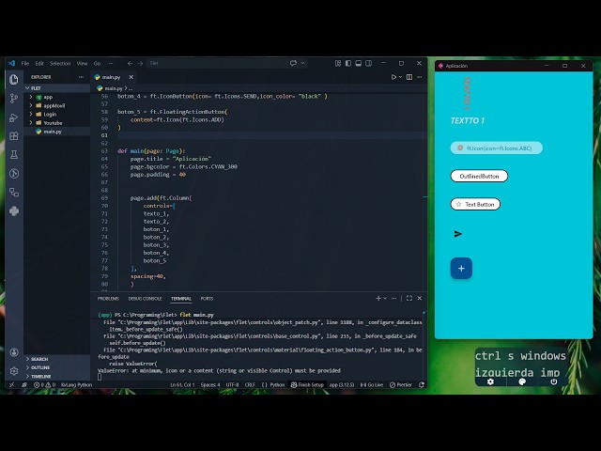Viewport: 601px width, 451px height.
Task: Switch to the PROBLEMS panel tab
Action: (x=108, y=299)
